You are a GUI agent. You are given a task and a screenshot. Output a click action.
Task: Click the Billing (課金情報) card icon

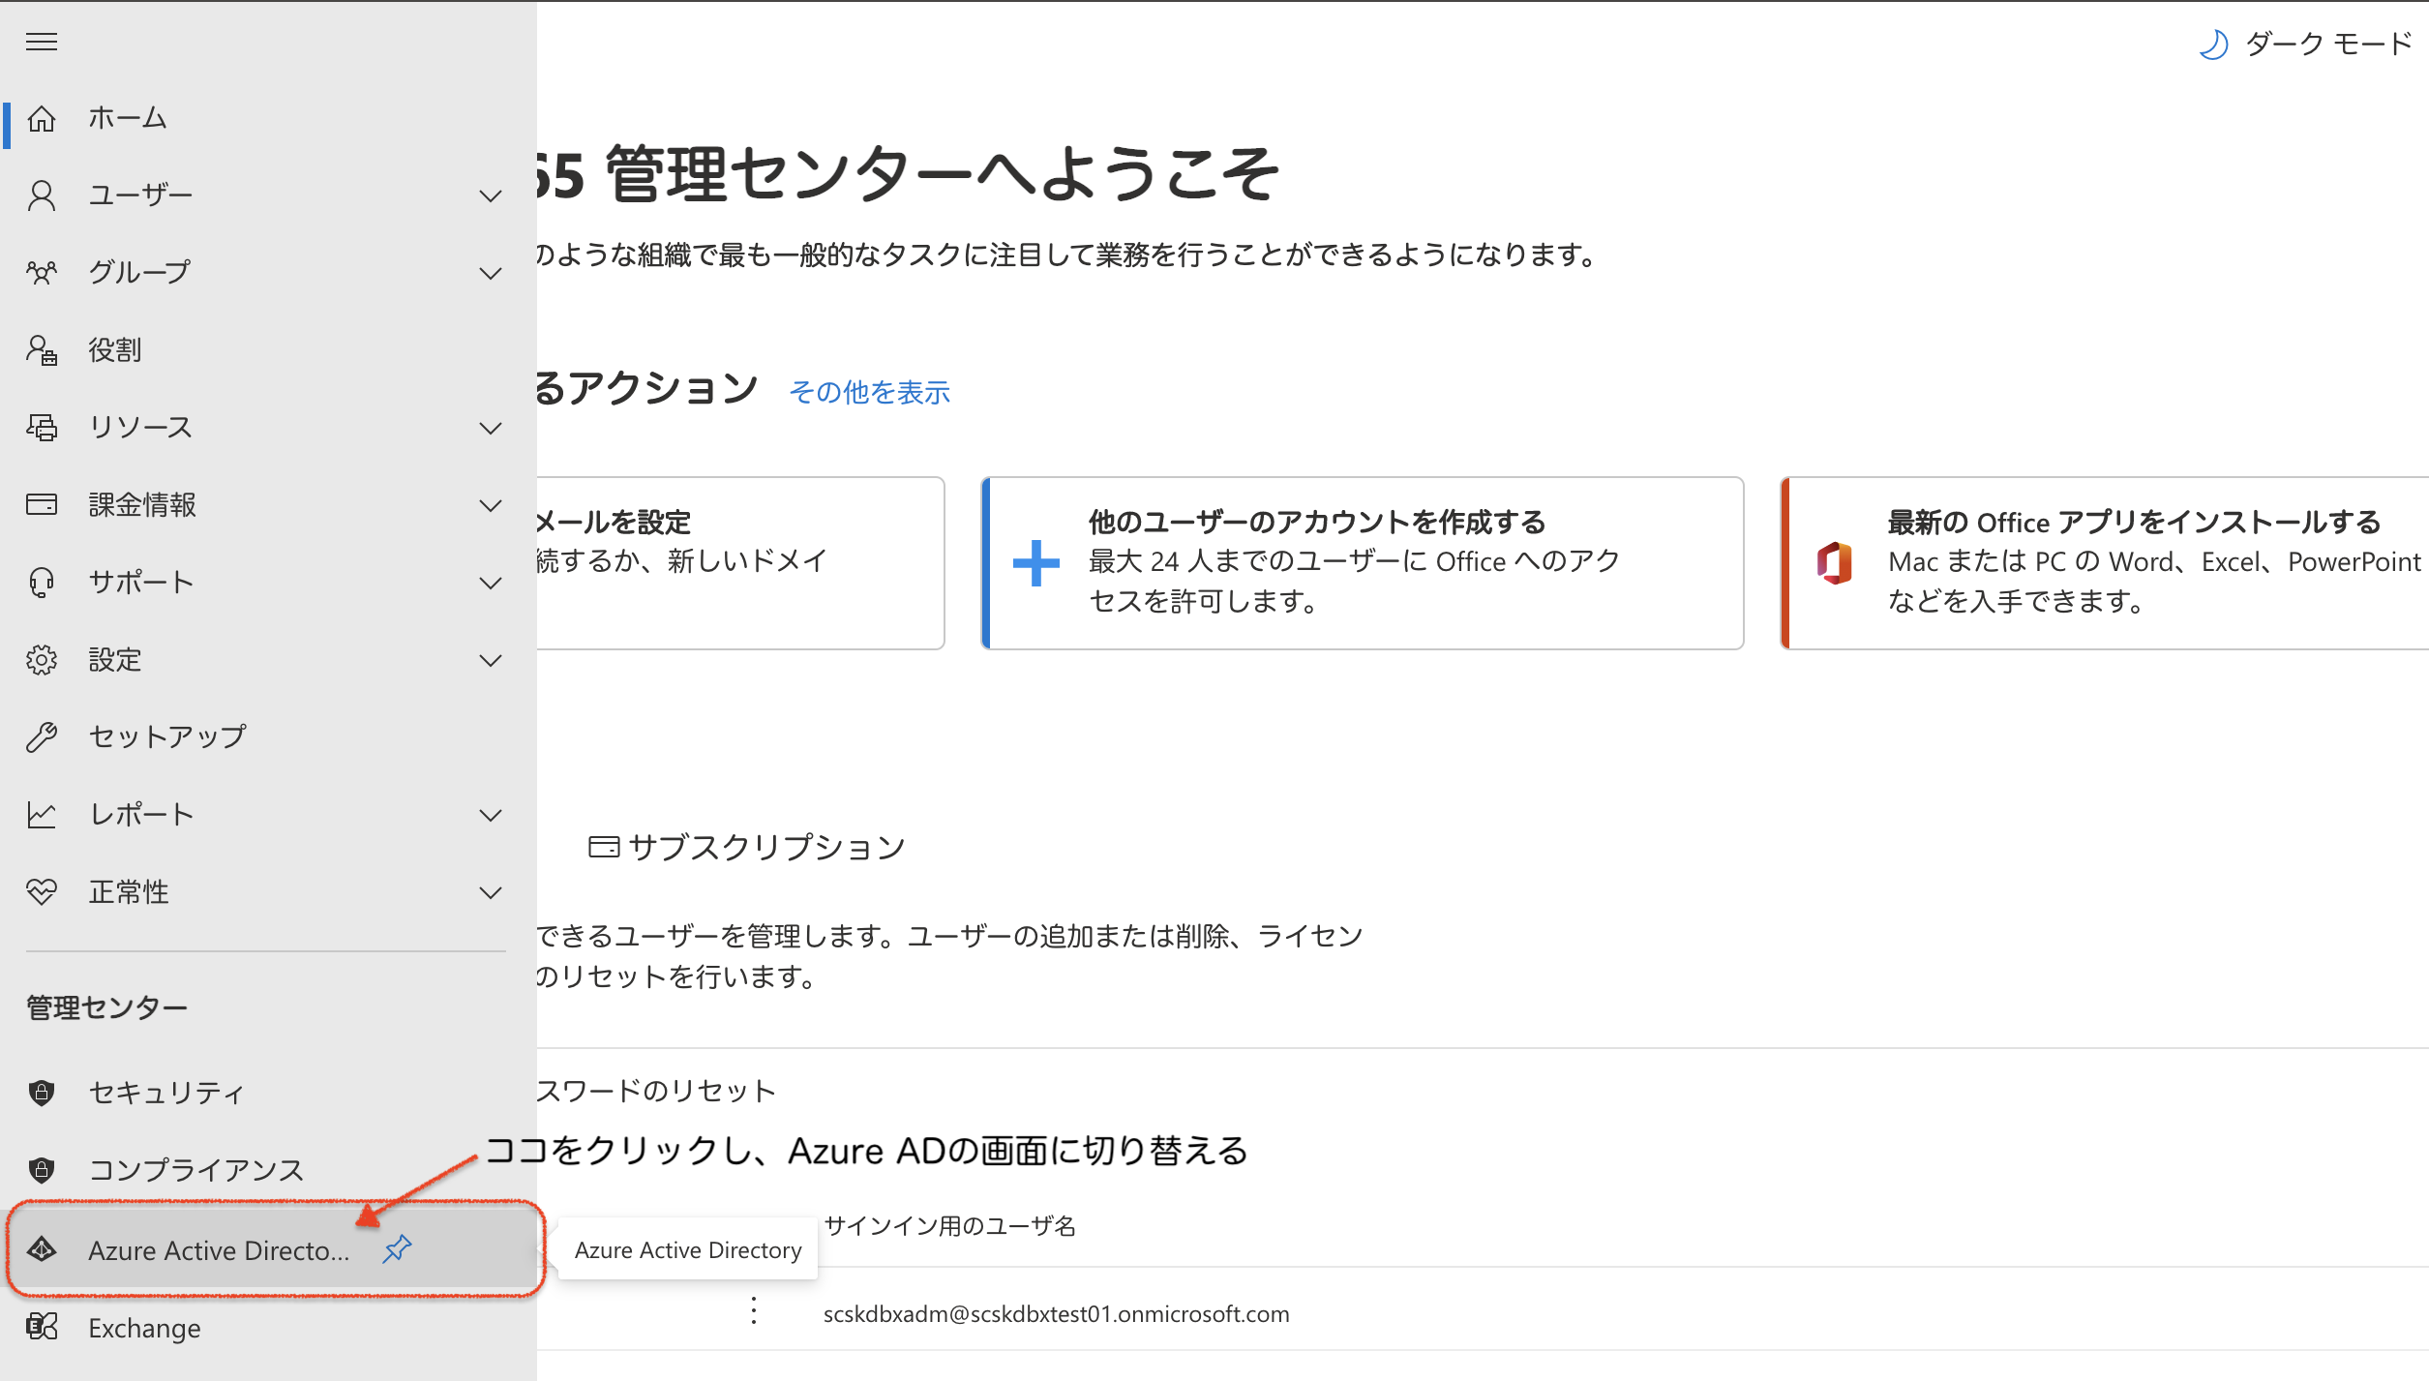(x=42, y=504)
